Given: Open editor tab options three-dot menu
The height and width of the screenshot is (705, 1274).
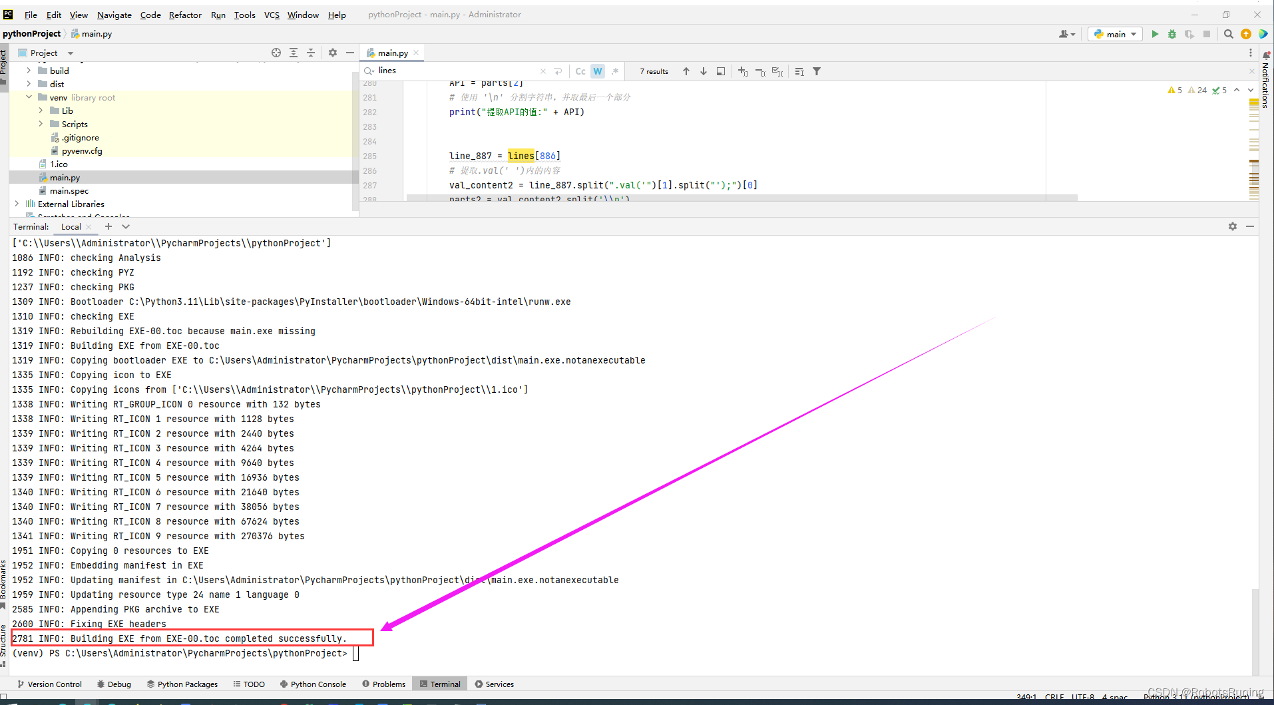Looking at the screenshot, I should (1251, 53).
